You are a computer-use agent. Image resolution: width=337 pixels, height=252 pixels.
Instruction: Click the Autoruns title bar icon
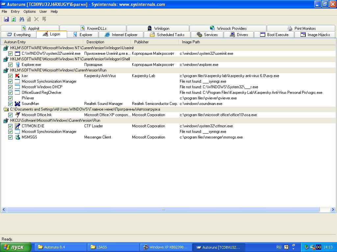pyautogui.click(x=3, y=4)
